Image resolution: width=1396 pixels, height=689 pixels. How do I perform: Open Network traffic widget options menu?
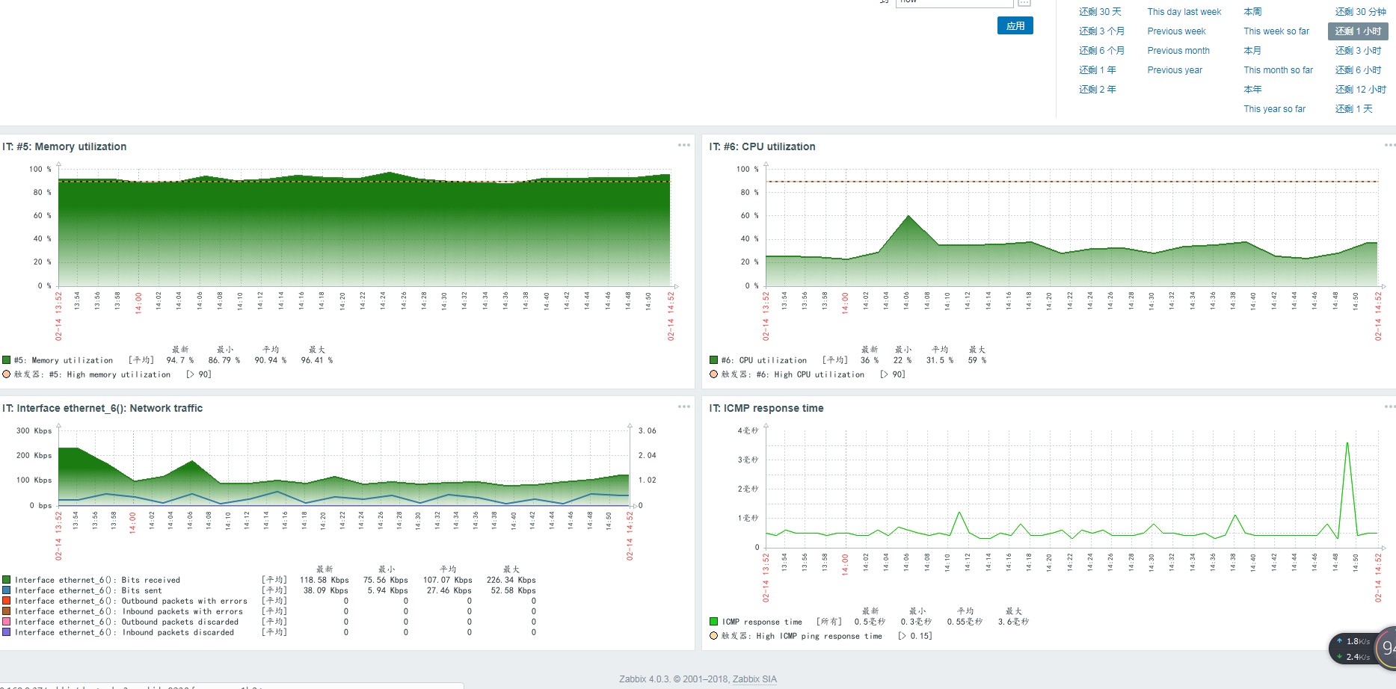pyautogui.click(x=684, y=407)
